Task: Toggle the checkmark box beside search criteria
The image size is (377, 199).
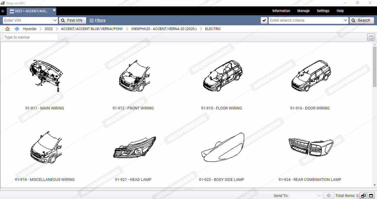Action: click(x=264, y=20)
